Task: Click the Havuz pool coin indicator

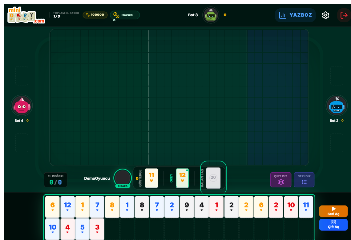Action: tap(125, 15)
